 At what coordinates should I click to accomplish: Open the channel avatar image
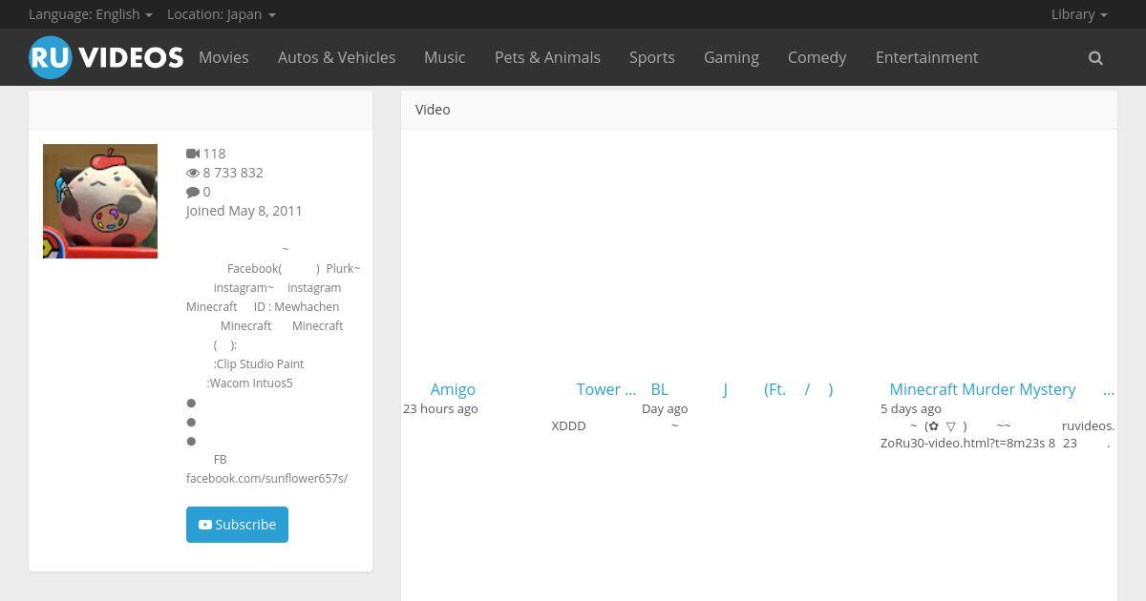100,201
